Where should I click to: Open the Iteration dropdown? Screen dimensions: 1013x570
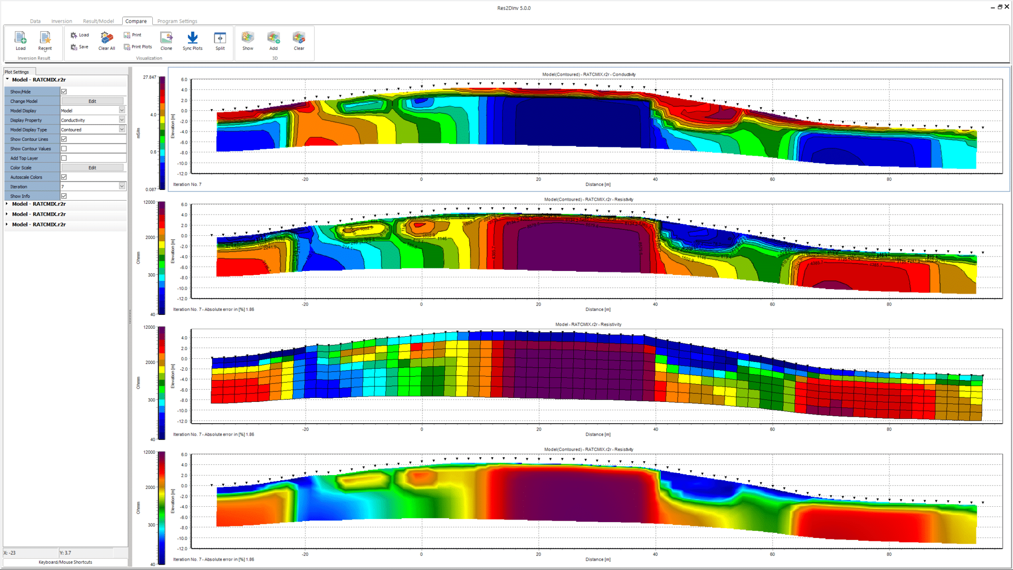click(x=121, y=186)
